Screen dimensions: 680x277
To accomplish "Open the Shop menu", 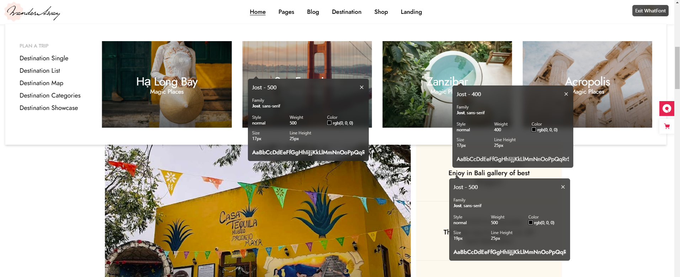I will point(381,12).
